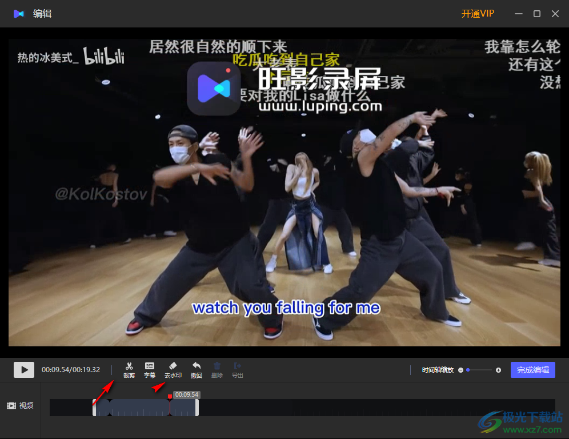Click the right trim handle of clip
569x439 pixels.
pos(197,408)
